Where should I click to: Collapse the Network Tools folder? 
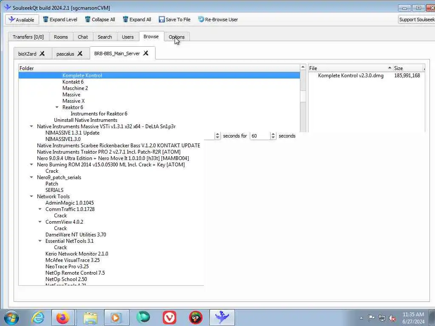pos(31,197)
